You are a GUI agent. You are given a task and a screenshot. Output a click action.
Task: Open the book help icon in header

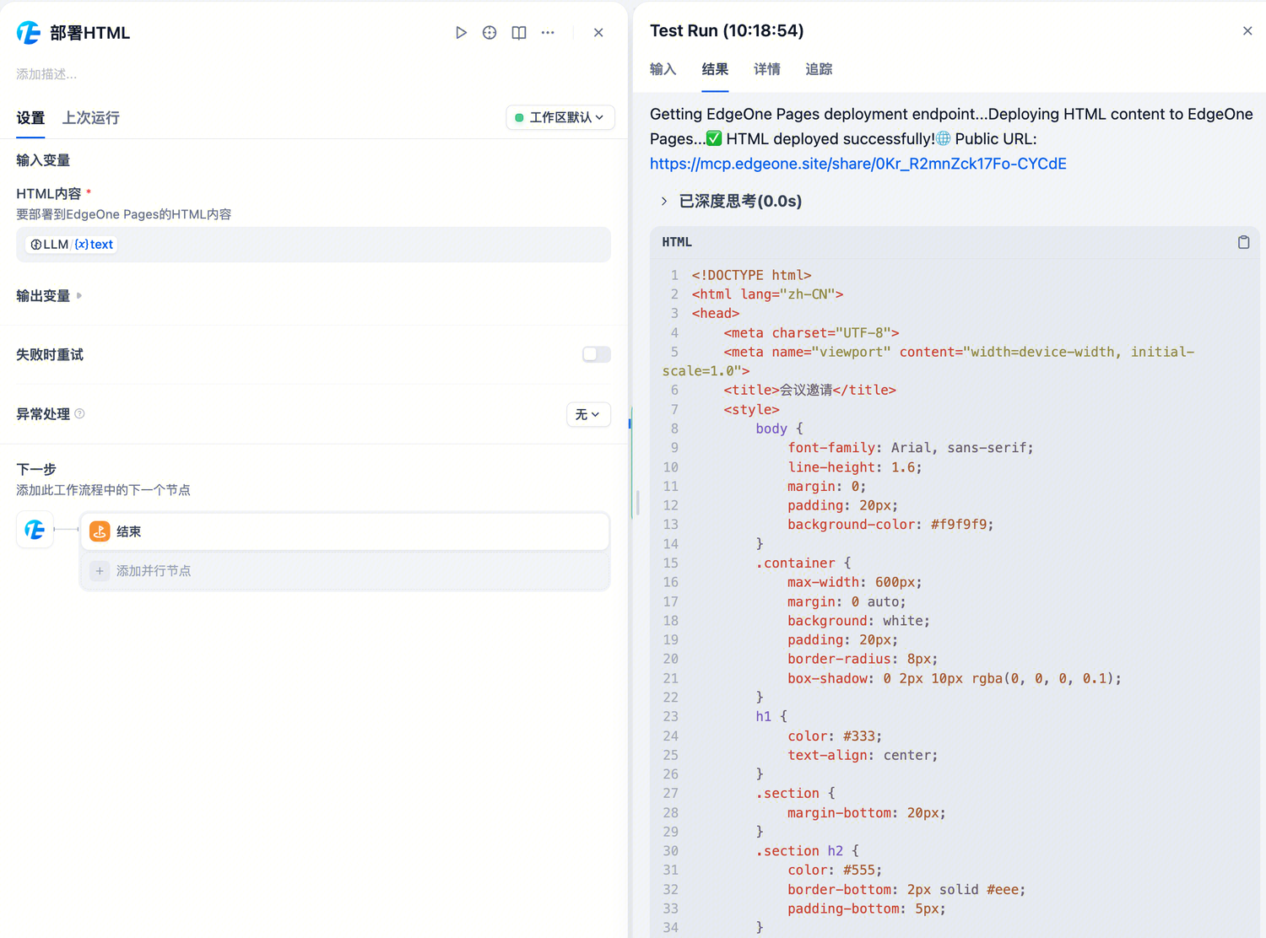519,33
